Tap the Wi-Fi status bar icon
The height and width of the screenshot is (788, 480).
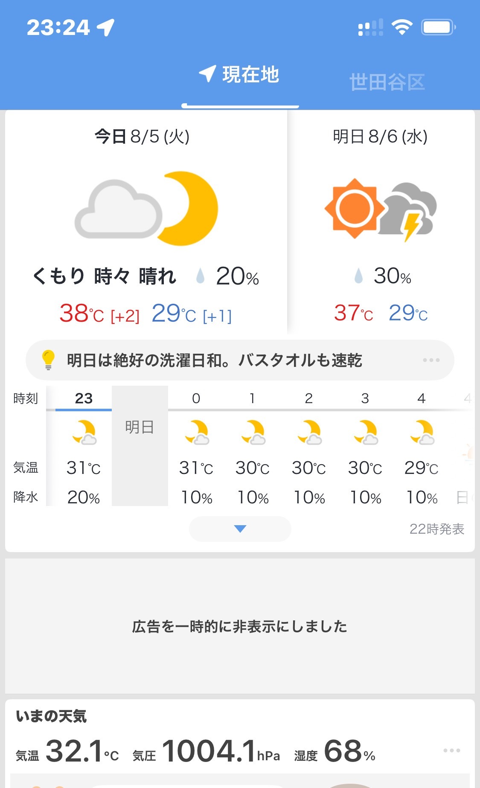coord(401,28)
